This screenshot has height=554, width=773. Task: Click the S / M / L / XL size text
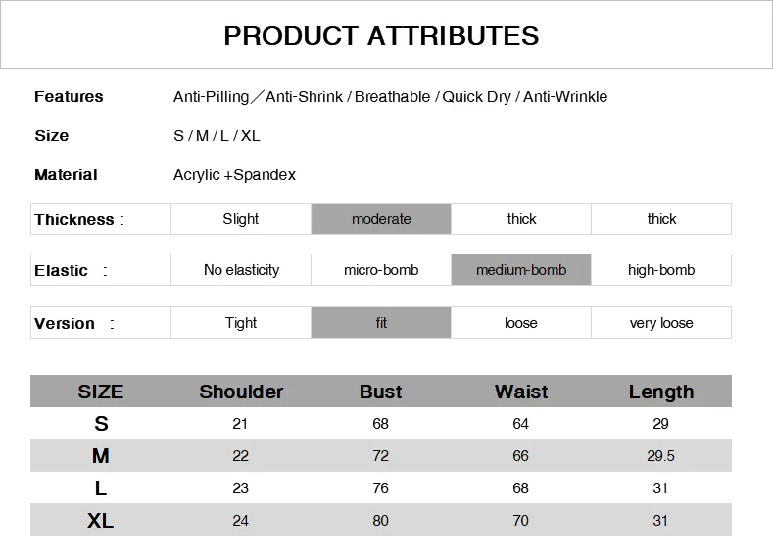pyautogui.click(x=217, y=135)
